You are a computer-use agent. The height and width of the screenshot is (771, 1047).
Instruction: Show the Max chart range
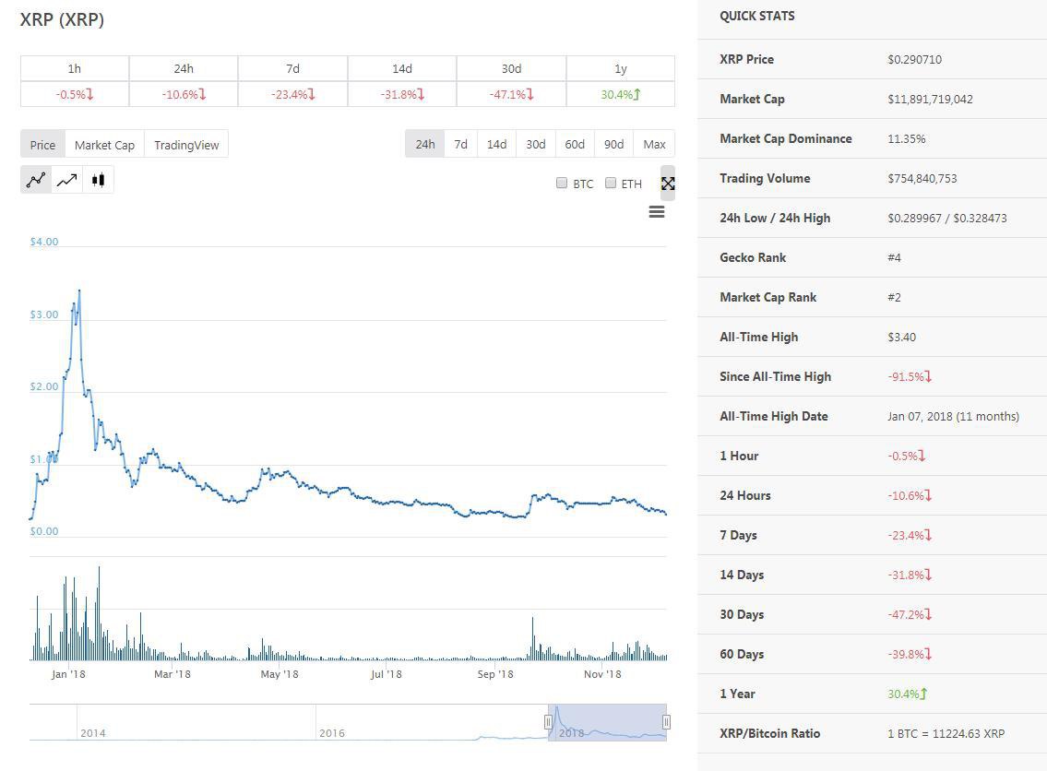(654, 144)
